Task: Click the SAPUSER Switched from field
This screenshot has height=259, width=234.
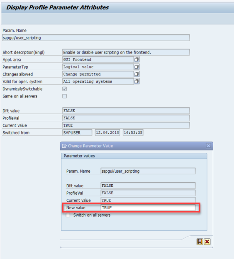Action: pos(77,133)
